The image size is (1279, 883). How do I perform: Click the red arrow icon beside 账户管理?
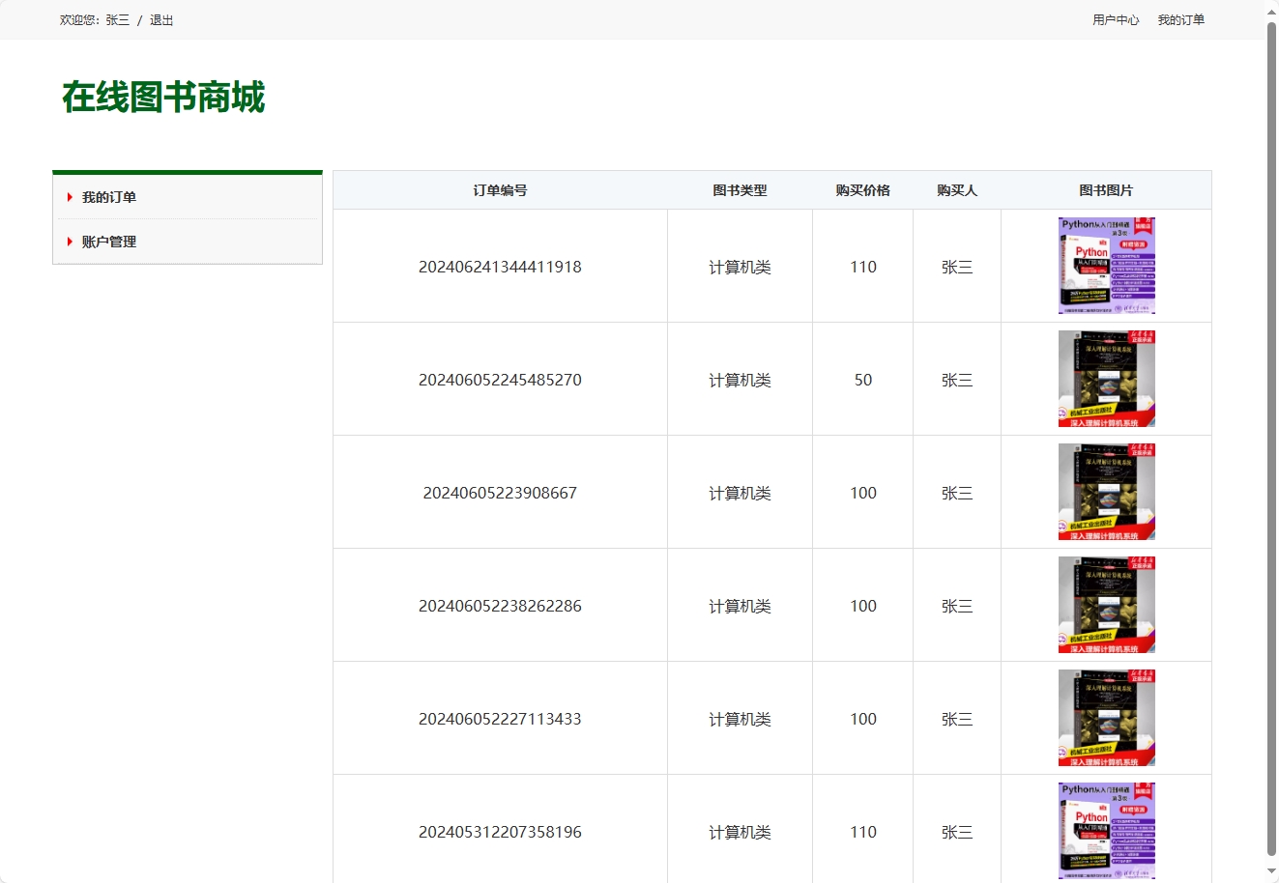69,242
